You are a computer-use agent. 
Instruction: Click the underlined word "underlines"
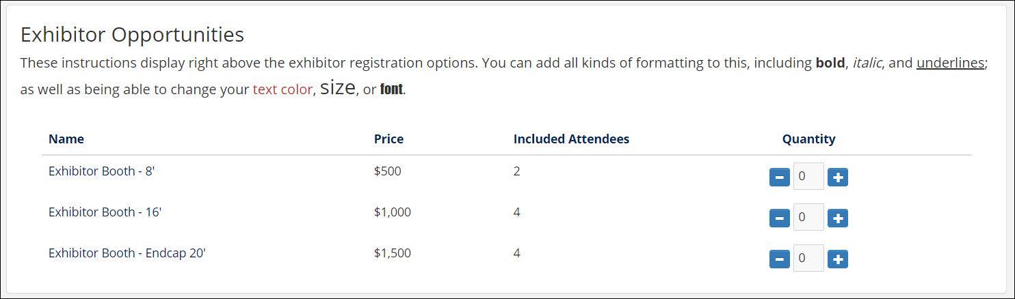(x=950, y=63)
